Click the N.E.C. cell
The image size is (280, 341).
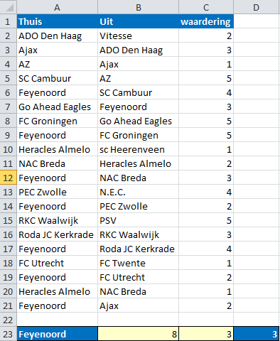coord(138,192)
